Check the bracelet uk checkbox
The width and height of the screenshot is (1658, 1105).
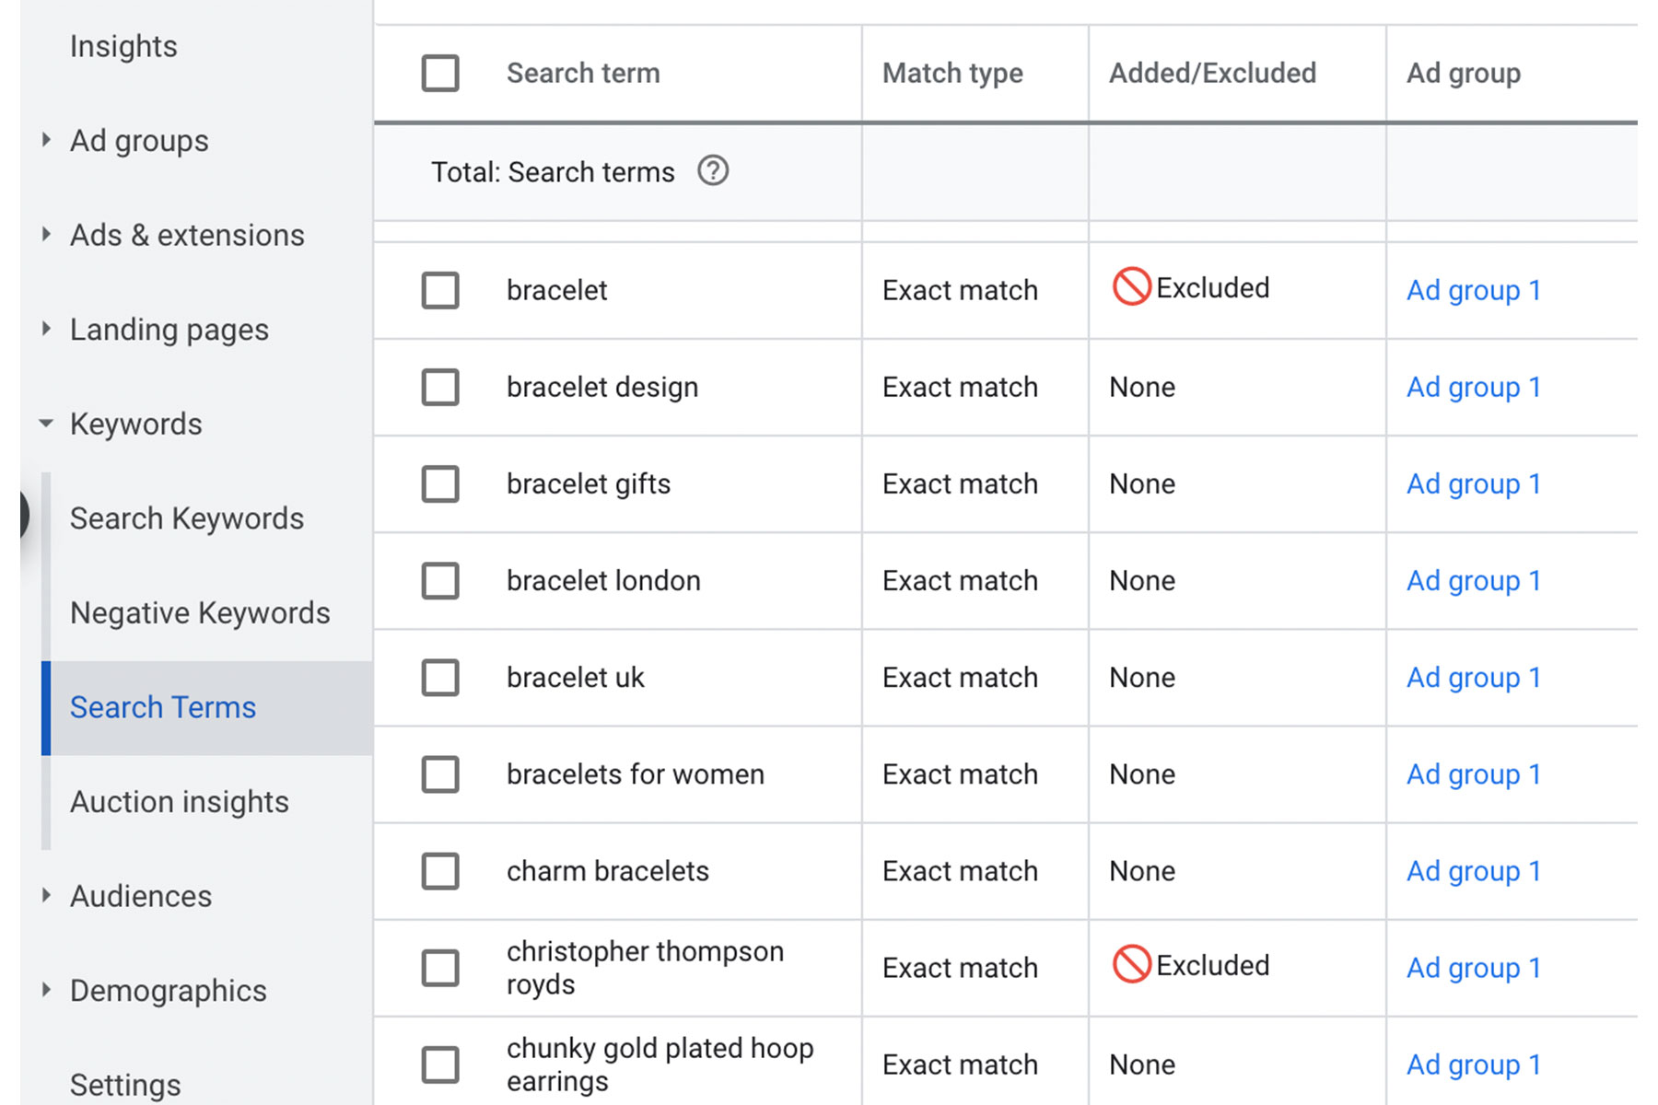[440, 678]
